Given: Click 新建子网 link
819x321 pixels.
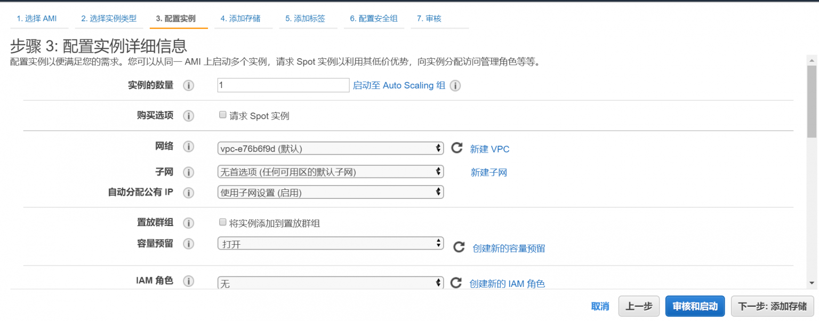Looking at the screenshot, I should (x=489, y=172).
